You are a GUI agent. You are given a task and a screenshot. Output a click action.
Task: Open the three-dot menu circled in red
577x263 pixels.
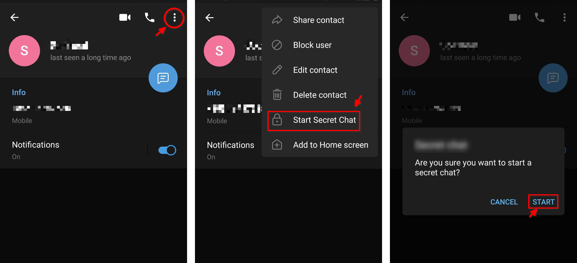coord(174,18)
